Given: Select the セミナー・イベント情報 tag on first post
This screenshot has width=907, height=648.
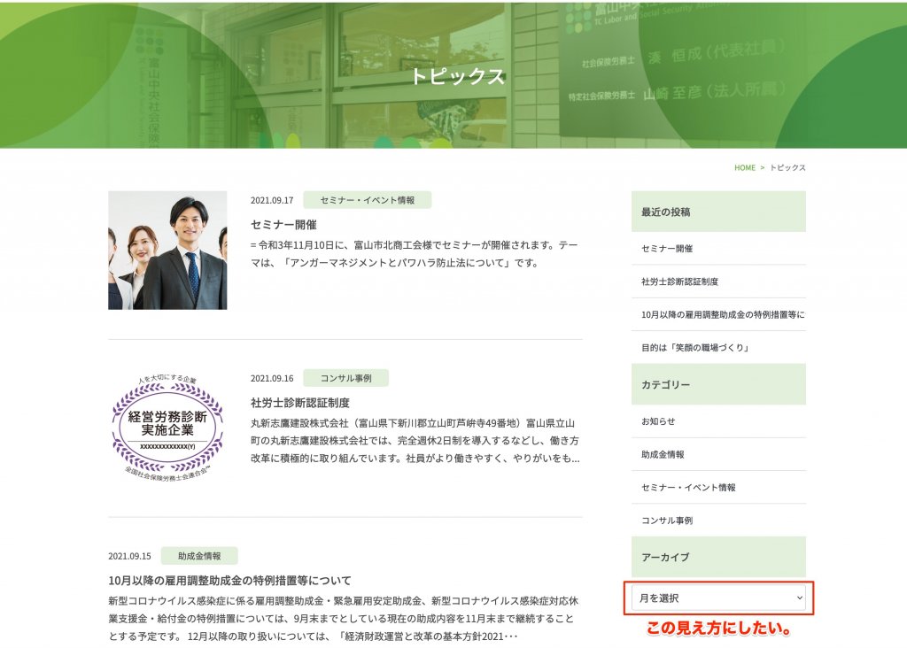Looking at the screenshot, I should (367, 200).
